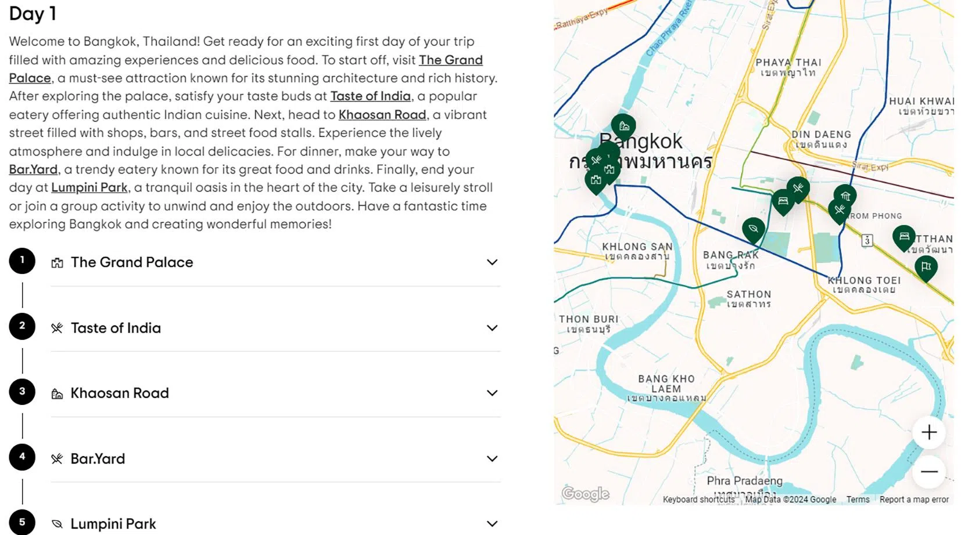Open the Khaosan Road link in the paragraph
Screen dimensions: 961x535
tap(382, 115)
